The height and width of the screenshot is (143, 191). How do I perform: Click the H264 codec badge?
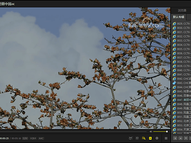click(33, 138)
